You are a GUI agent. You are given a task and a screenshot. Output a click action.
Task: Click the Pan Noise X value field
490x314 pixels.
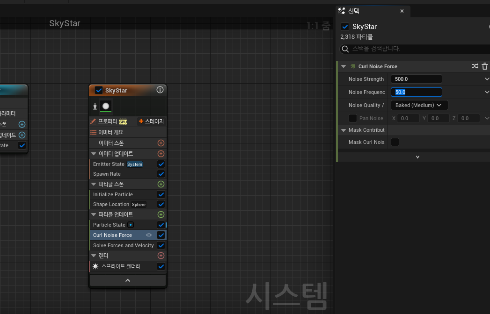tap(408, 118)
